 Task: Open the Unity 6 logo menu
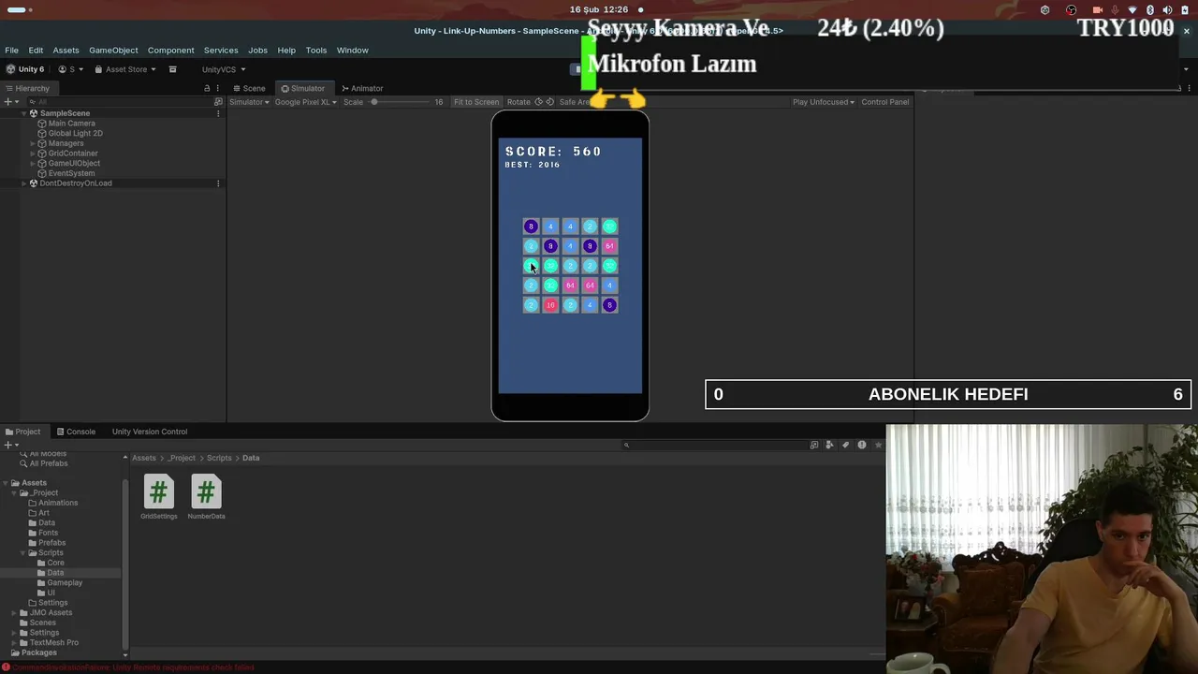[25, 69]
